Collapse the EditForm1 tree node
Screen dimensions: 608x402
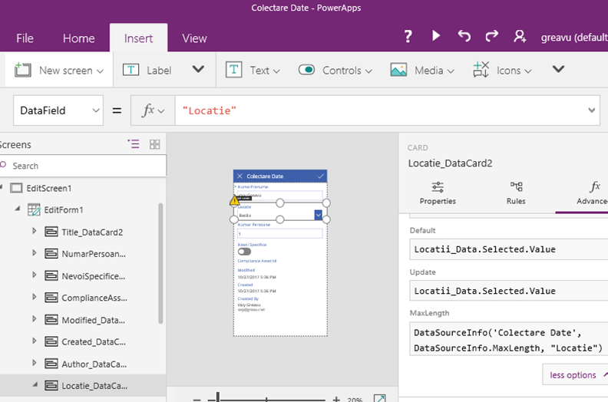coord(17,209)
